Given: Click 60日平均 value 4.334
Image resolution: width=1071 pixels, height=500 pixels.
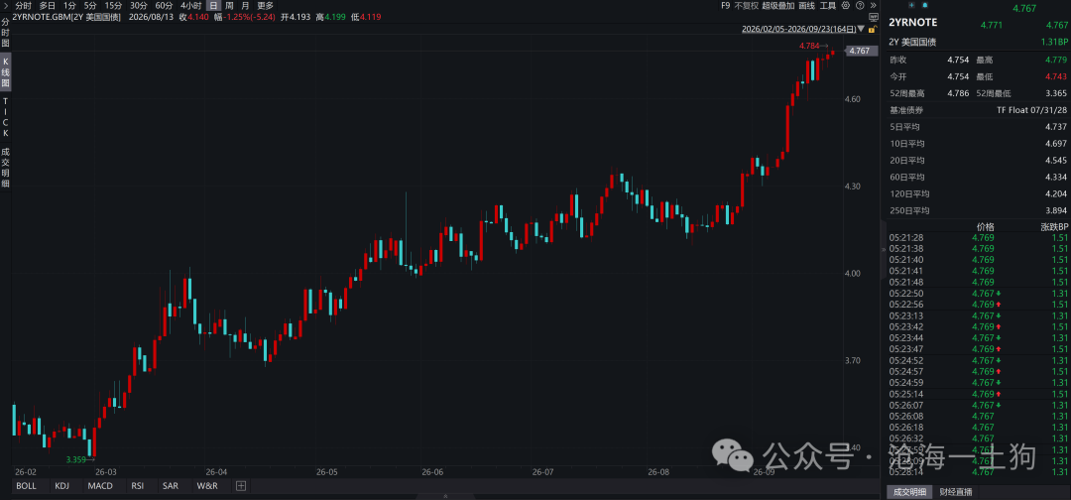Looking at the screenshot, I should coord(1056,177).
